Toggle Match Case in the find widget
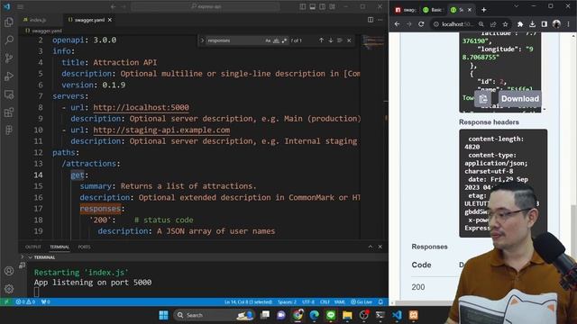The image size is (577, 324). [x=268, y=40]
